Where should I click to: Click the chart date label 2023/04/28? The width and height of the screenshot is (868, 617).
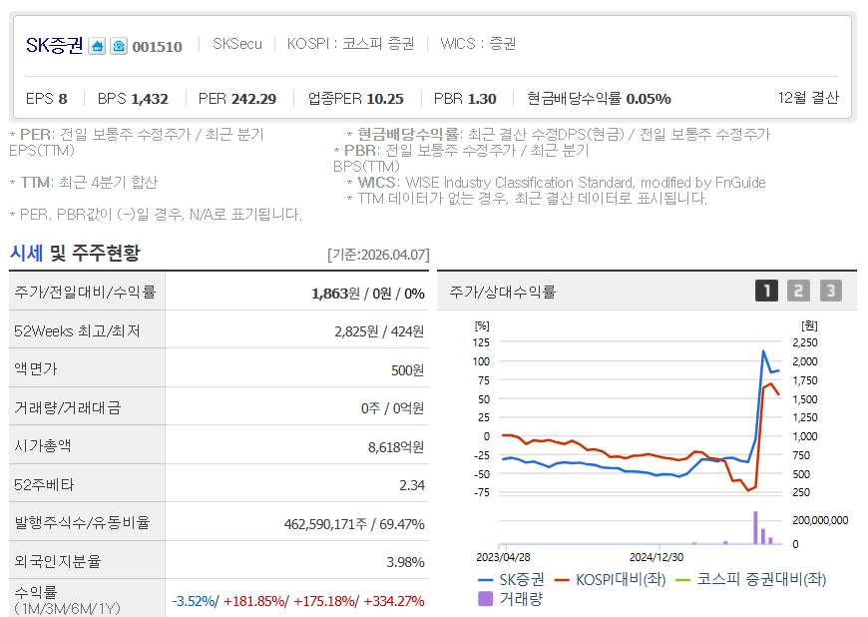point(503,557)
